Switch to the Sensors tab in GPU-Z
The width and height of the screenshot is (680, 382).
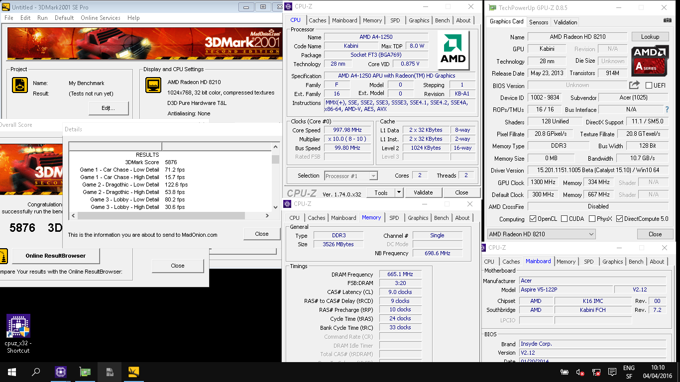[x=539, y=22]
